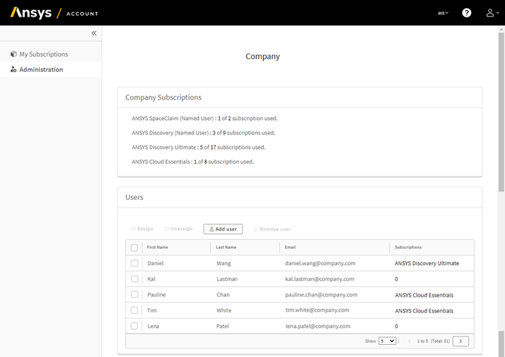Open the user account profile icon
The height and width of the screenshot is (357, 505).
[490, 13]
